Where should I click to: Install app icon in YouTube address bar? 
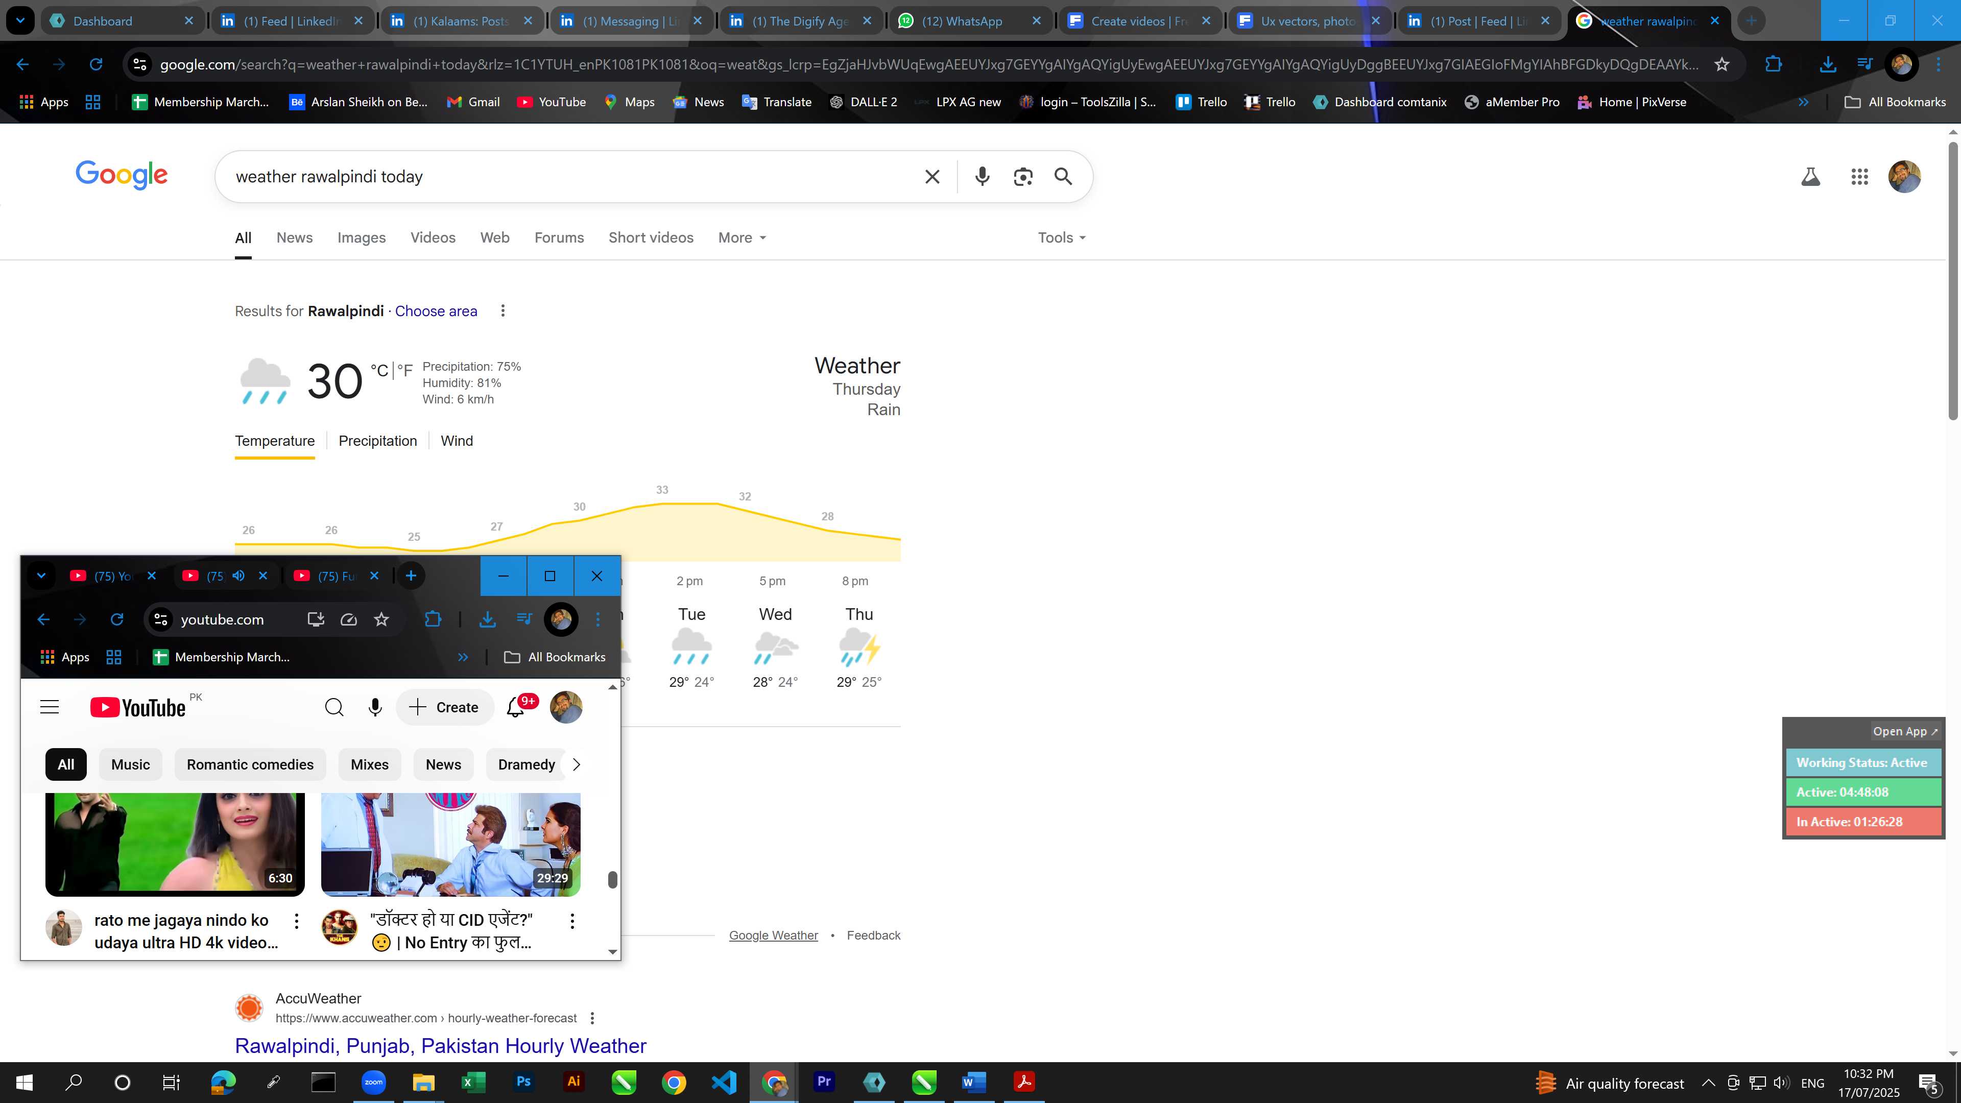pyautogui.click(x=315, y=619)
